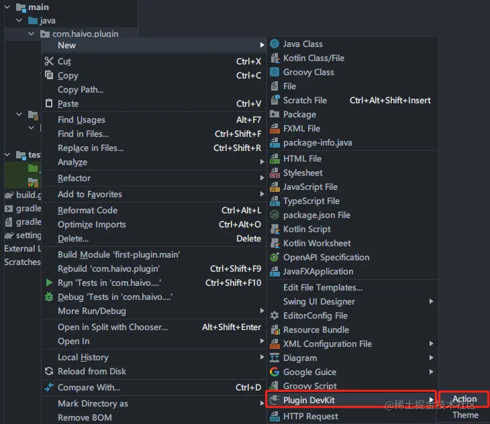The height and width of the screenshot is (424, 490).
Task: Click the FXML File icon
Action: [275, 128]
